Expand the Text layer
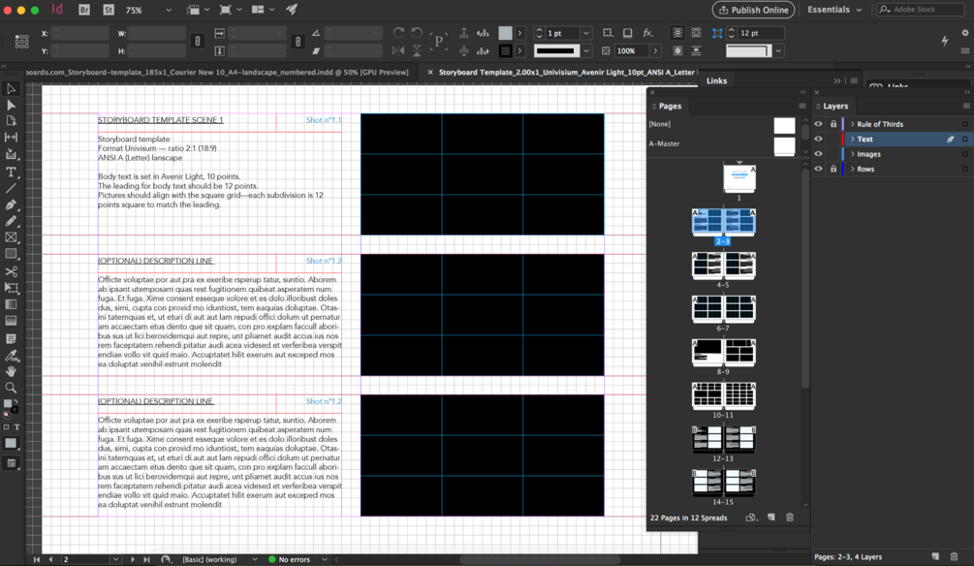This screenshot has height=566, width=974. [852, 140]
